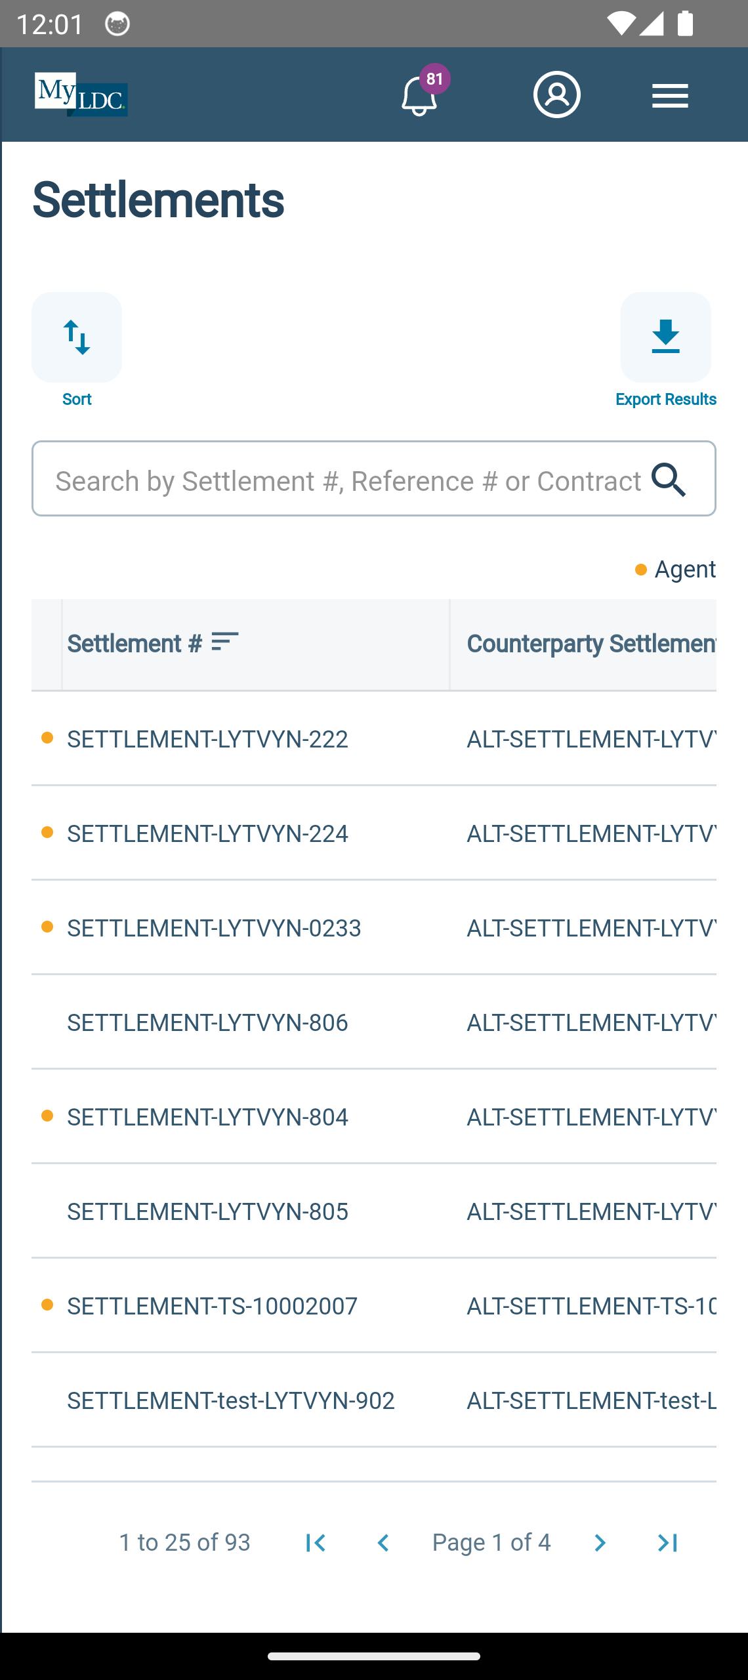The height and width of the screenshot is (1680, 748).
Task: Open the hamburger menu
Action: (x=670, y=96)
